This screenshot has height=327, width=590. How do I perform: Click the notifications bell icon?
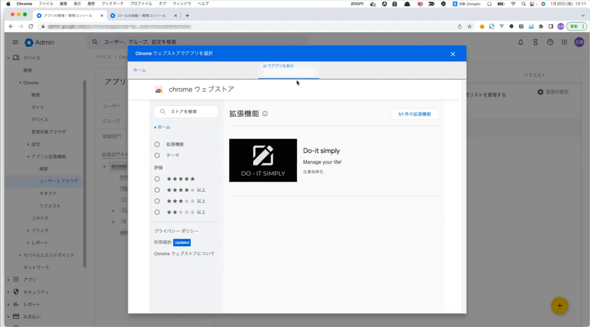[x=520, y=42]
